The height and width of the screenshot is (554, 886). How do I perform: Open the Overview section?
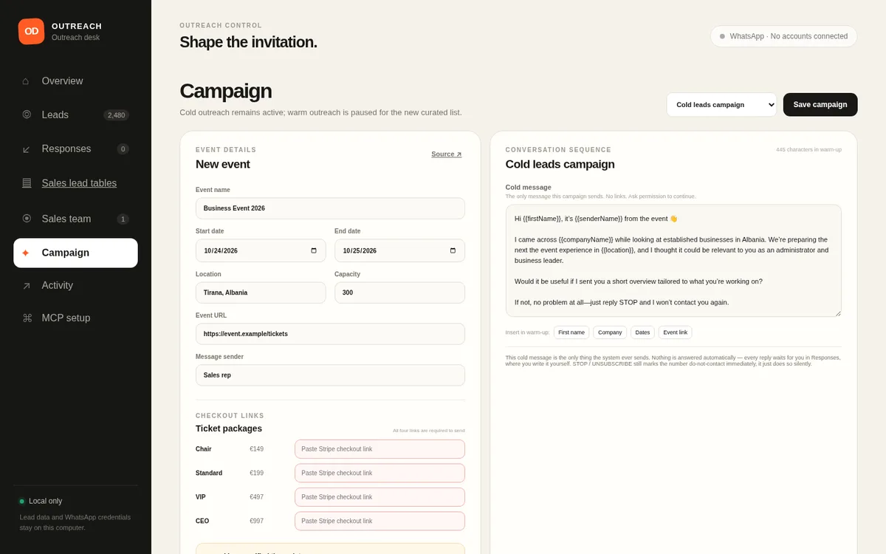75,81
